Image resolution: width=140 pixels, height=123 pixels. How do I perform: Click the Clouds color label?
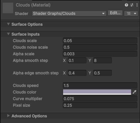tap(24, 92)
